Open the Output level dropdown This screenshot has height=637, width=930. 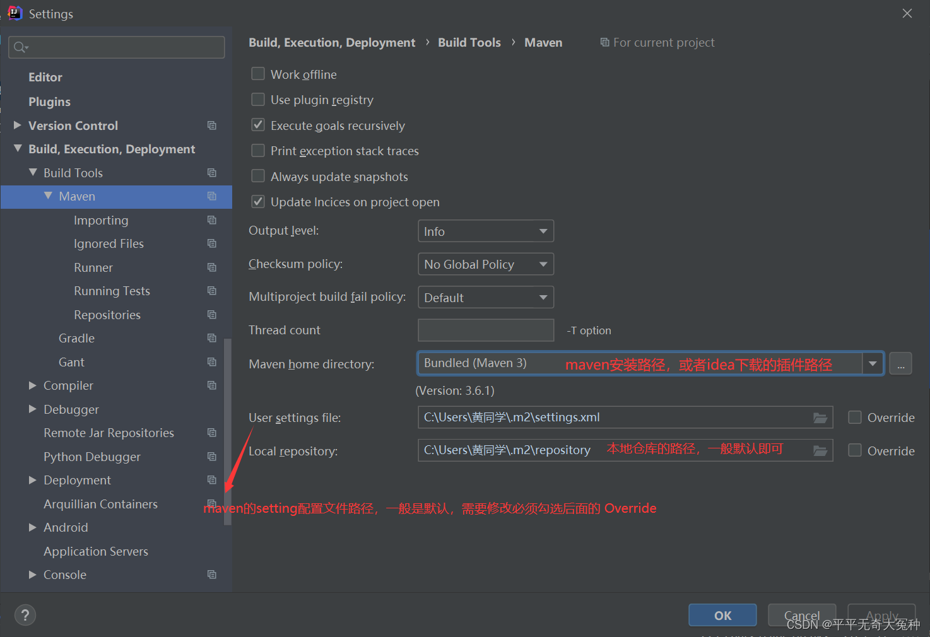[486, 231]
